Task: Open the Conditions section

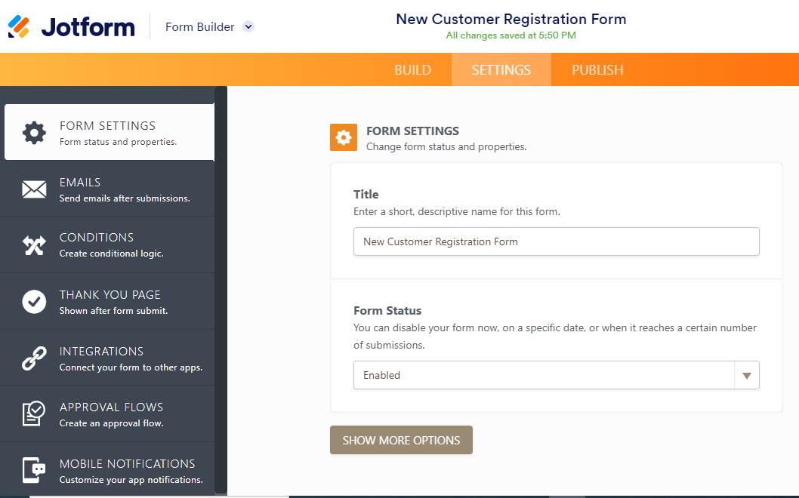Action: tap(107, 245)
